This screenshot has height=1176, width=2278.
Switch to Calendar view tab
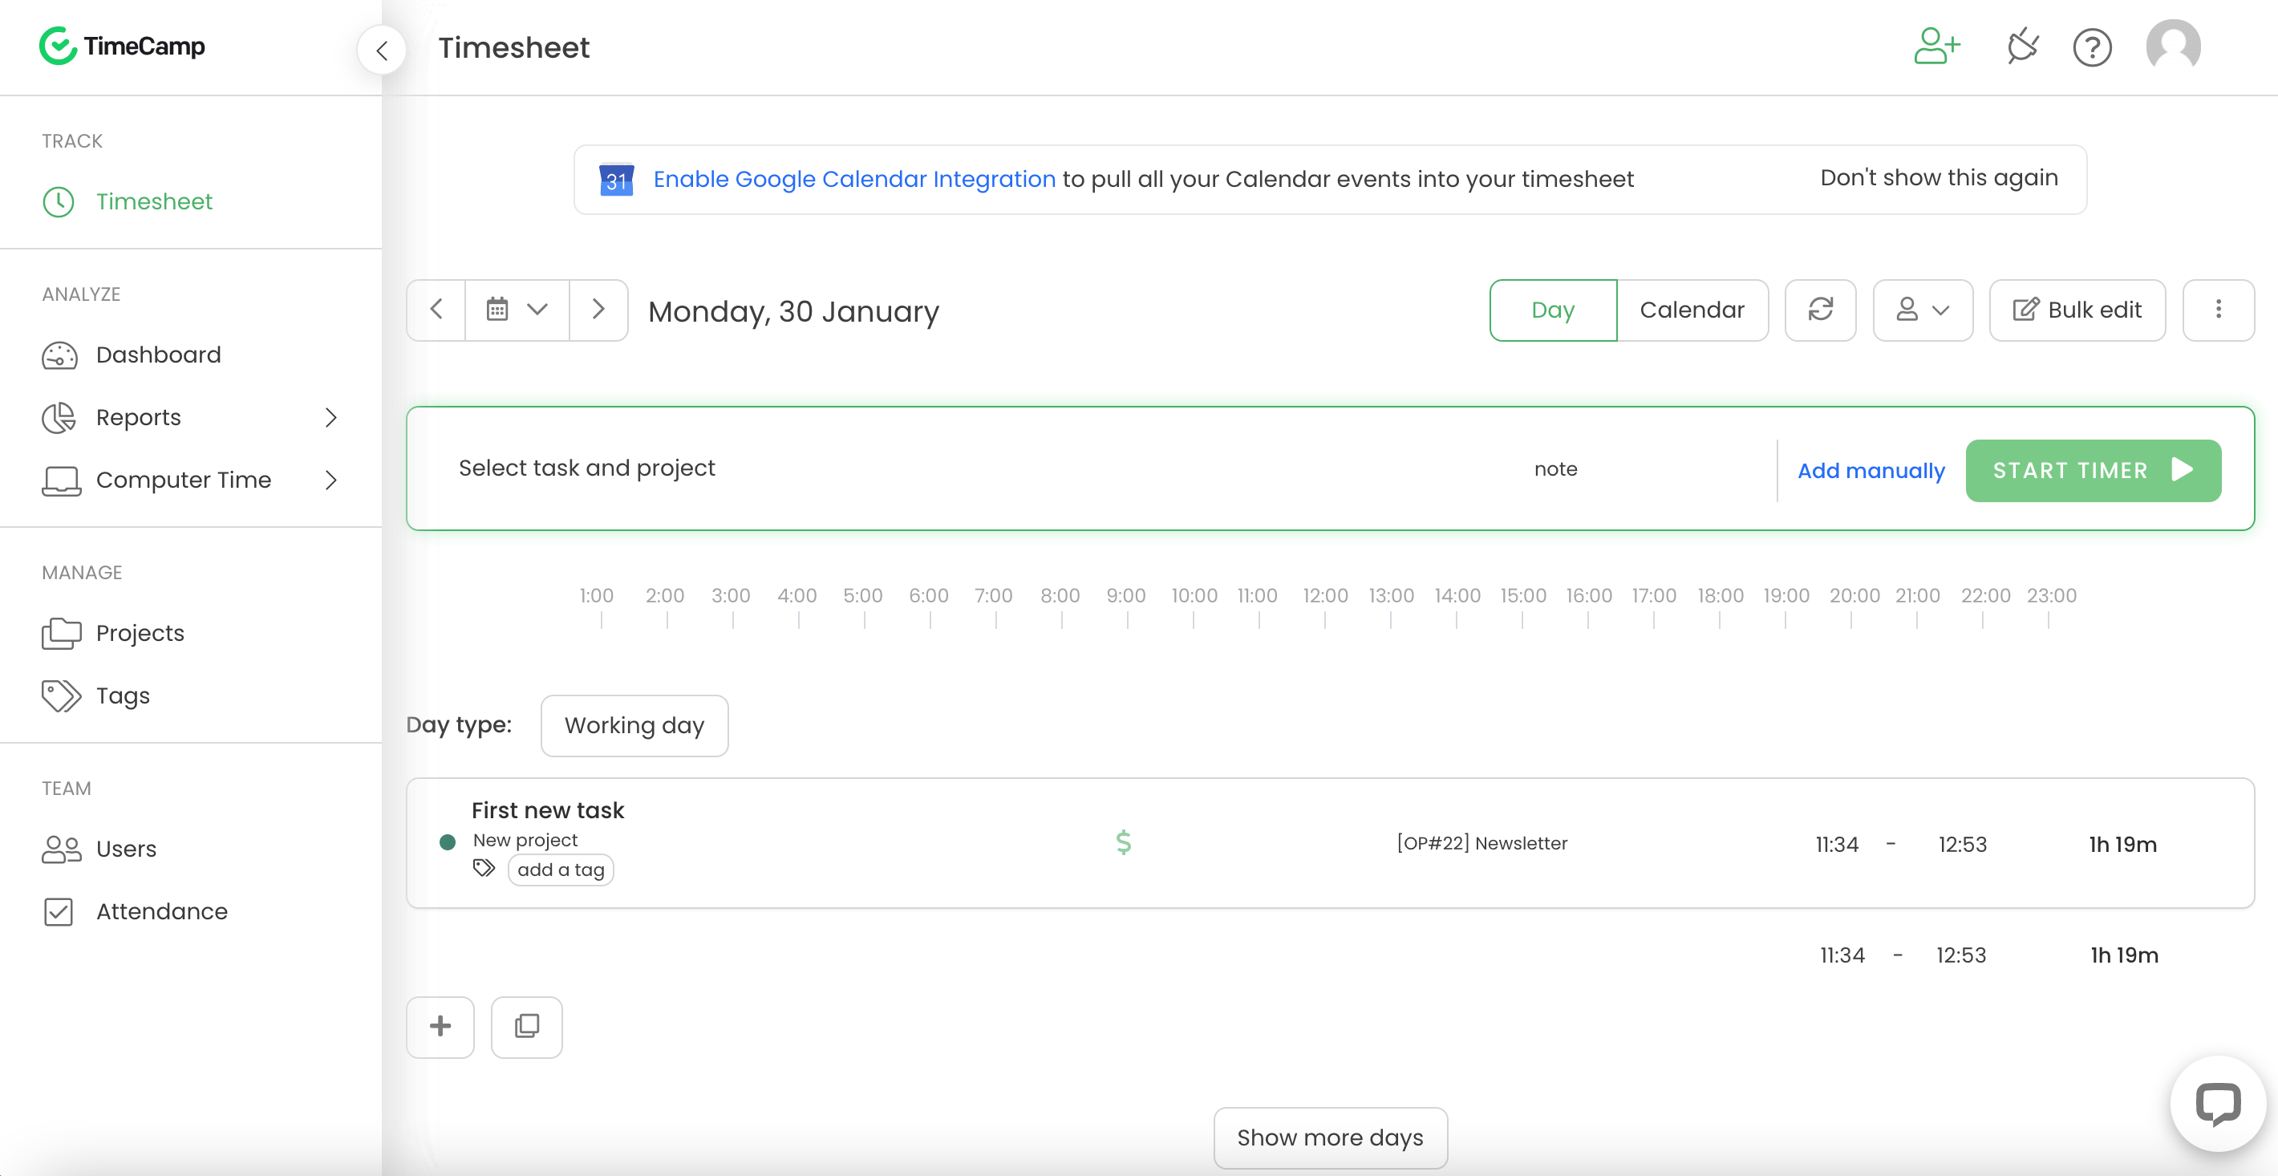coord(1692,309)
